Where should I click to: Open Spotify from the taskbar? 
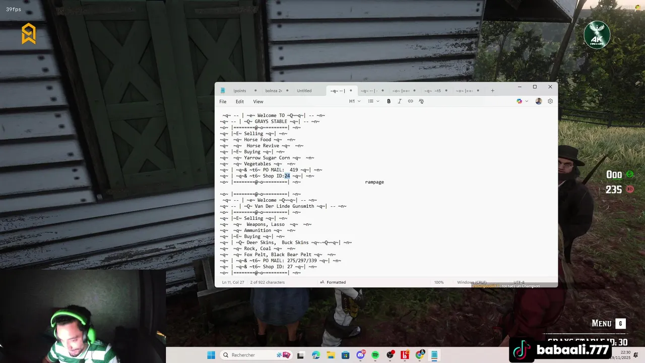click(x=375, y=355)
